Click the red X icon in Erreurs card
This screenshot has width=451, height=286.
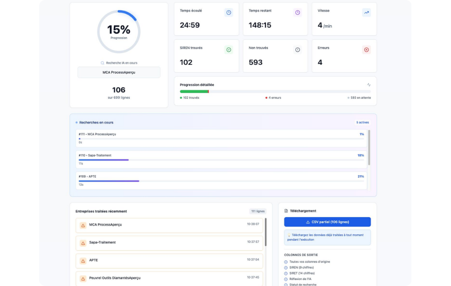click(x=366, y=50)
